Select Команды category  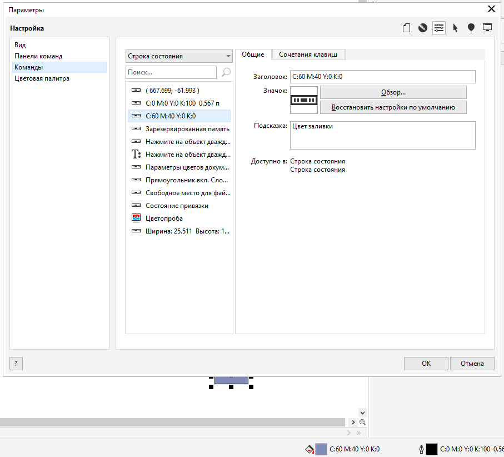point(59,67)
